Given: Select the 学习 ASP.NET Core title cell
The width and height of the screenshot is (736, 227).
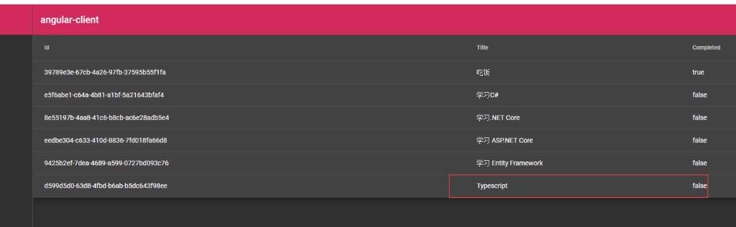Looking at the screenshot, I should point(505,141).
